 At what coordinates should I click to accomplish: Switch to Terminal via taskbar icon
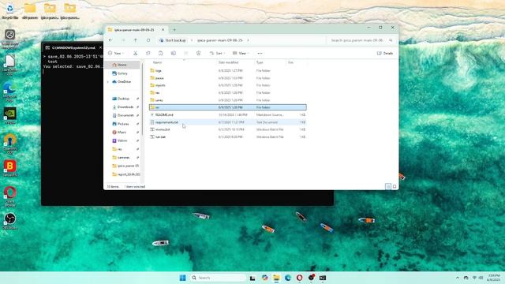coord(323,278)
